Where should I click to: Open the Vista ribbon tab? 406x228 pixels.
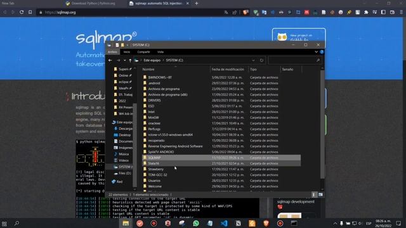click(160, 52)
